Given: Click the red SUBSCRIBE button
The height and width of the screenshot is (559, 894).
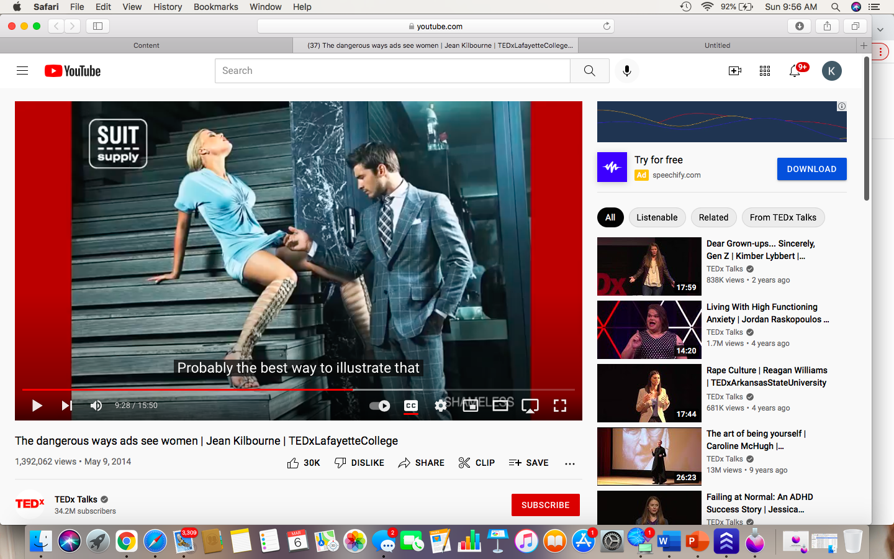Looking at the screenshot, I should (546, 505).
